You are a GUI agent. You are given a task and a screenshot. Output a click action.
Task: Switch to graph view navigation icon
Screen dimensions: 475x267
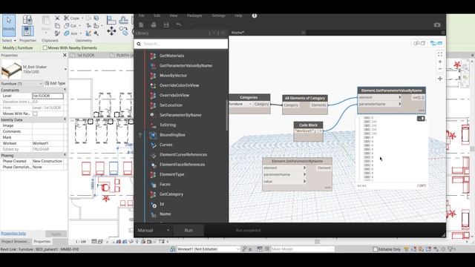436,43
